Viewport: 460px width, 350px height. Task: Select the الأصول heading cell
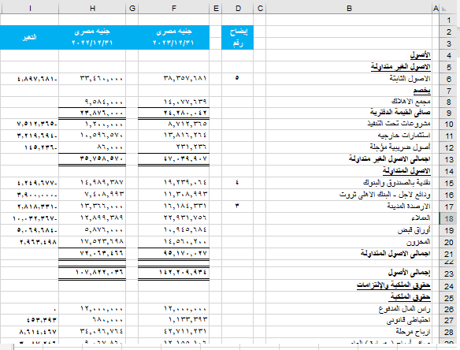(x=349, y=55)
